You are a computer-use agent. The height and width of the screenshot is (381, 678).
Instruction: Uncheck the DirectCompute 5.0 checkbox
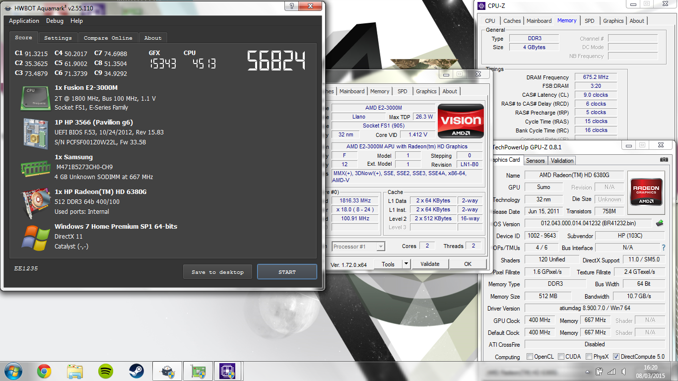point(616,357)
